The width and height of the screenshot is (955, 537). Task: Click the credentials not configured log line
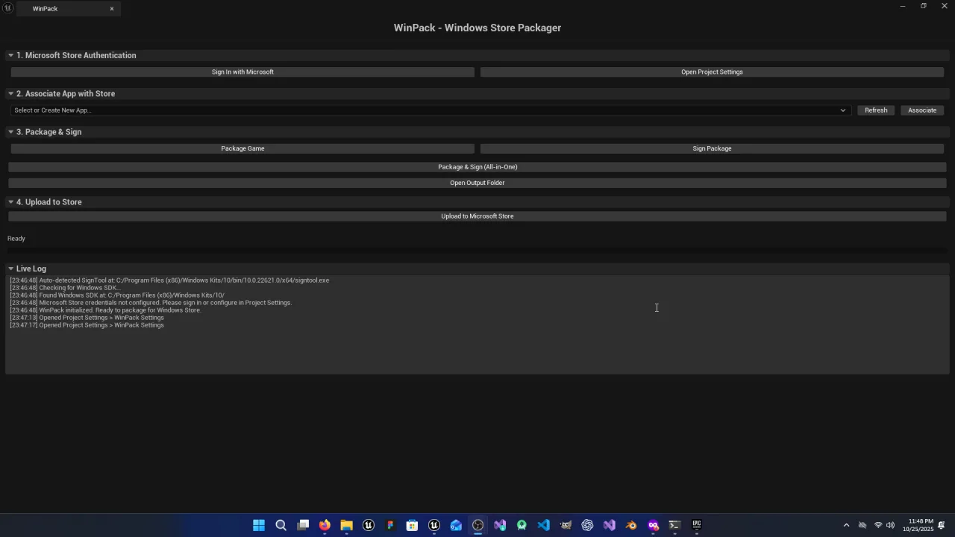151,303
